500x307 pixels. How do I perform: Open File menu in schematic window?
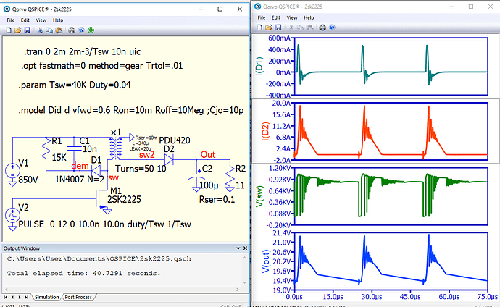(11, 20)
